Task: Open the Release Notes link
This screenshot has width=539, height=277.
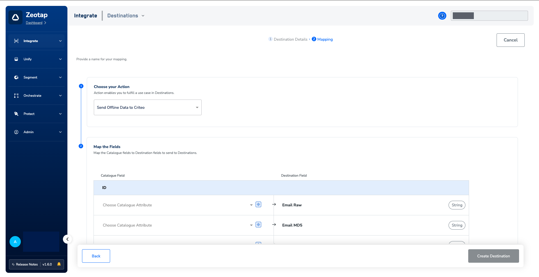Action: click(27, 264)
